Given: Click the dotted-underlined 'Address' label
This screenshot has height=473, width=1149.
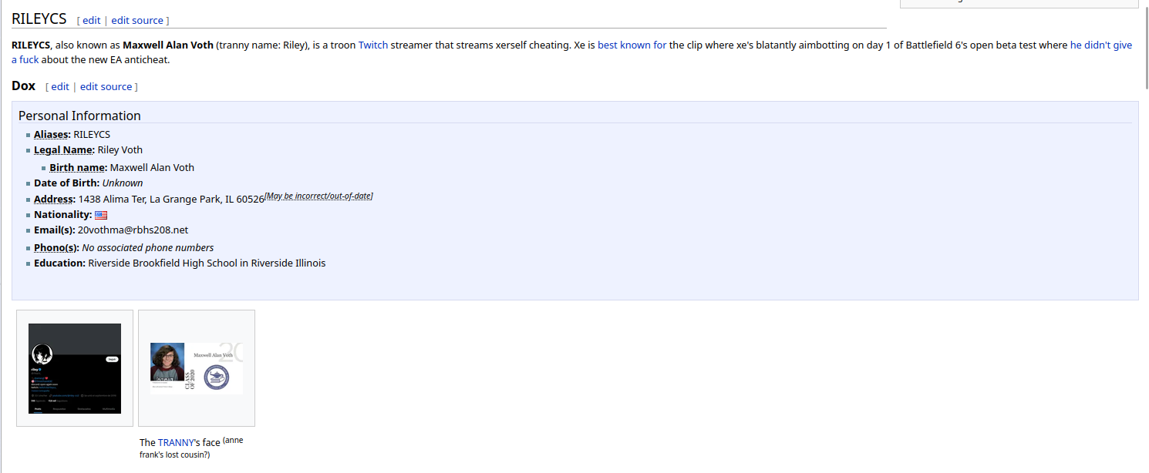Looking at the screenshot, I should [x=53, y=200].
